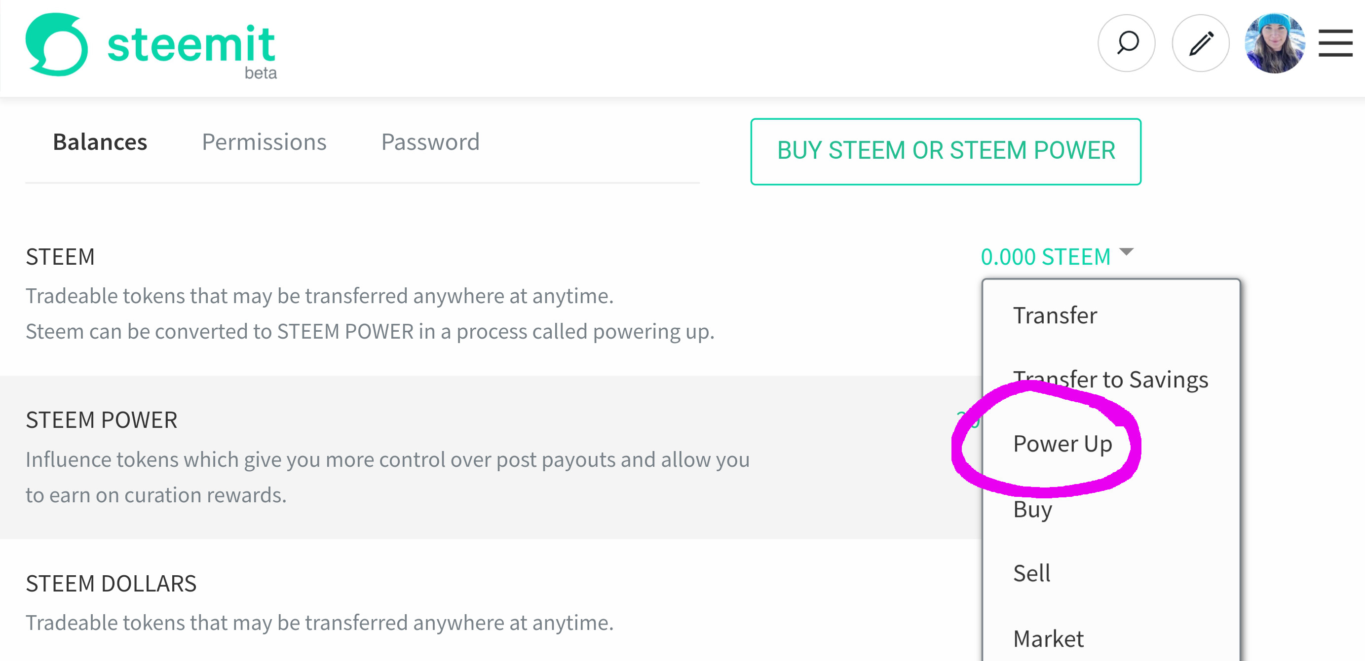Select Sell from the STEEM menu
The image size is (1365, 661).
pyautogui.click(x=1031, y=573)
